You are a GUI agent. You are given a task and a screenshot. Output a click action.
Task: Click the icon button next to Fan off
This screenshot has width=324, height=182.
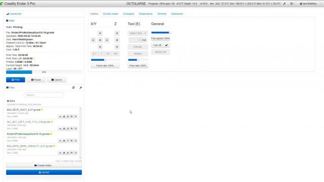tap(167, 45)
